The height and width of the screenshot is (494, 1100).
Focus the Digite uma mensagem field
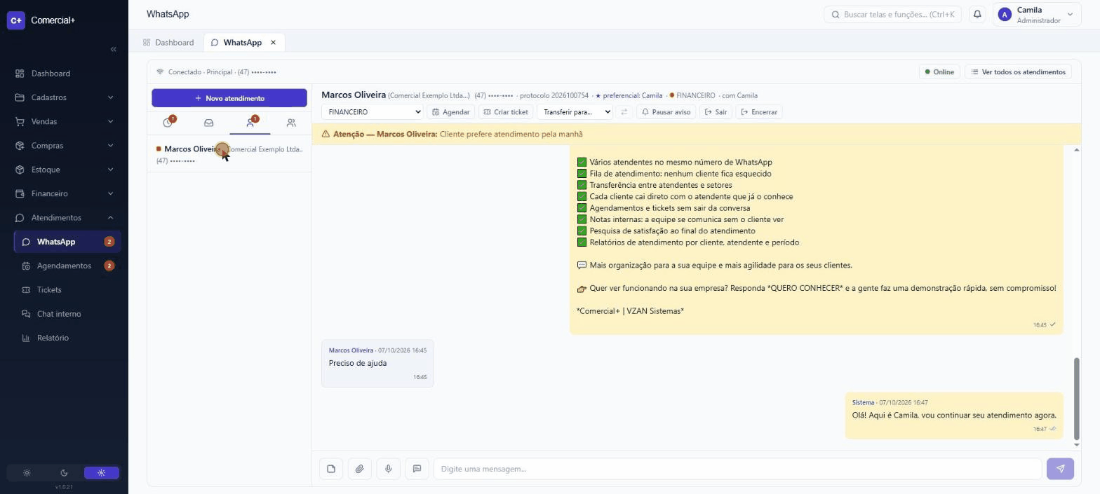[737, 469]
